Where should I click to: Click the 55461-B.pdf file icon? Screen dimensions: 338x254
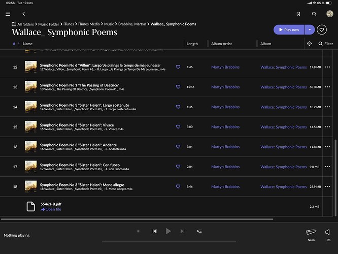point(30,207)
